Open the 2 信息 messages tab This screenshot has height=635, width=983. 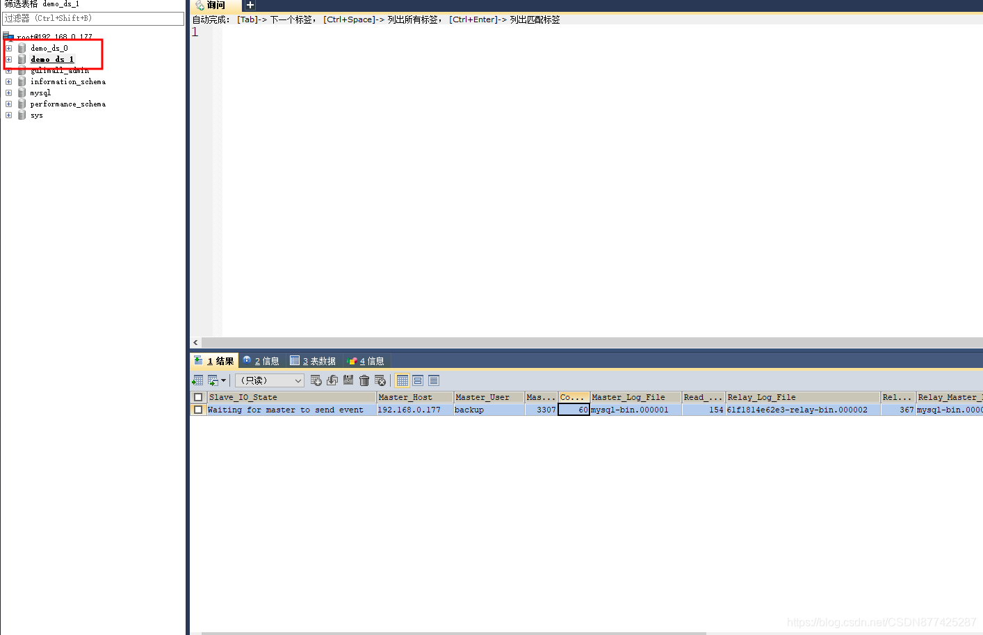(261, 361)
